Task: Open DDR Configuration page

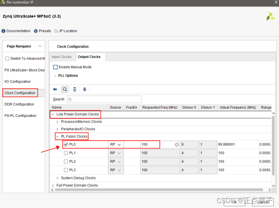Action: point(19,105)
